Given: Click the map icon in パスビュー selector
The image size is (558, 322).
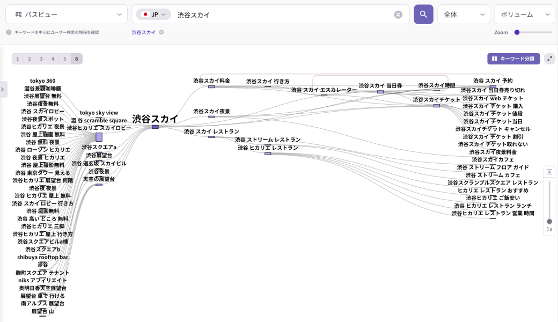Looking at the screenshot, I should [19, 14].
